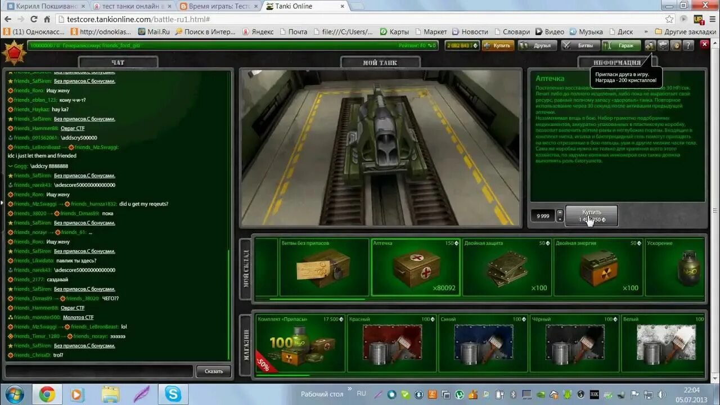The width and height of the screenshot is (720, 405).
Task: Click the crystal balance counter
Action: point(462,46)
